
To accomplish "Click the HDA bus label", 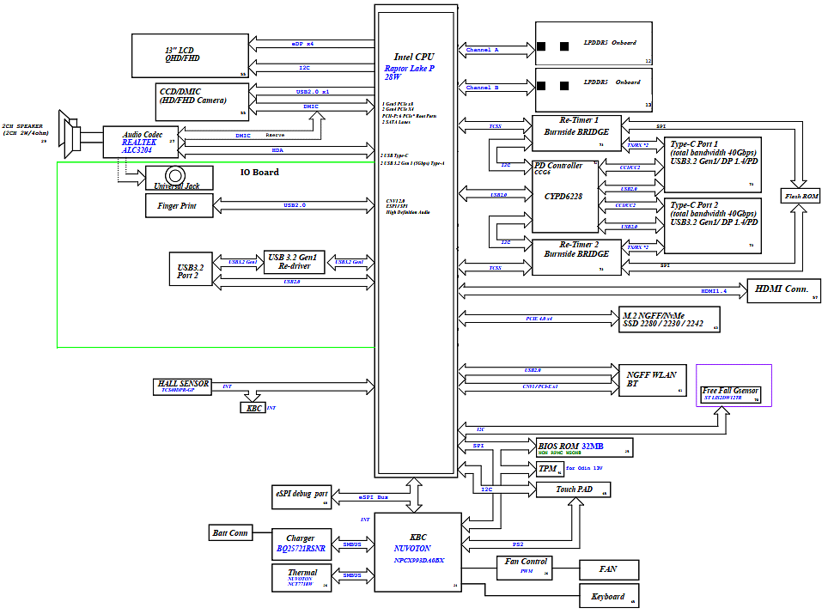I will [277, 150].
